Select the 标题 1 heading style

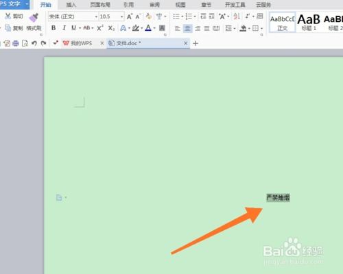point(309,23)
